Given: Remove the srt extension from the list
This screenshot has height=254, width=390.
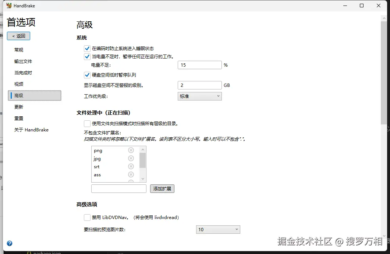Looking at the screenshot, I should (131, 166).
